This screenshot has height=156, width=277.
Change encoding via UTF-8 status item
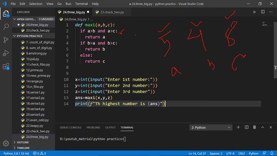click(x=230, y=153)
